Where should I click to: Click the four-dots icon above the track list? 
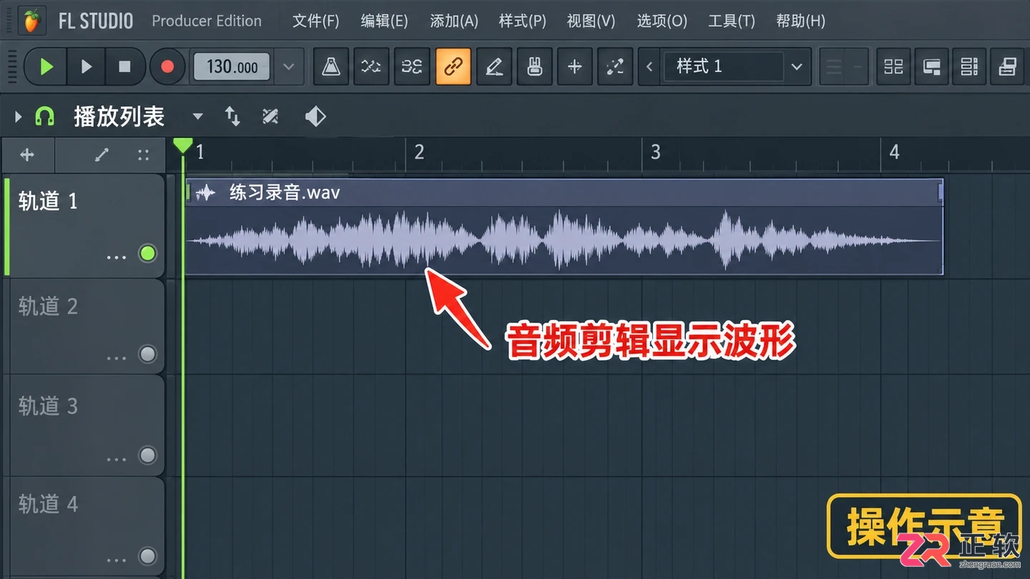tap(143, 154)
